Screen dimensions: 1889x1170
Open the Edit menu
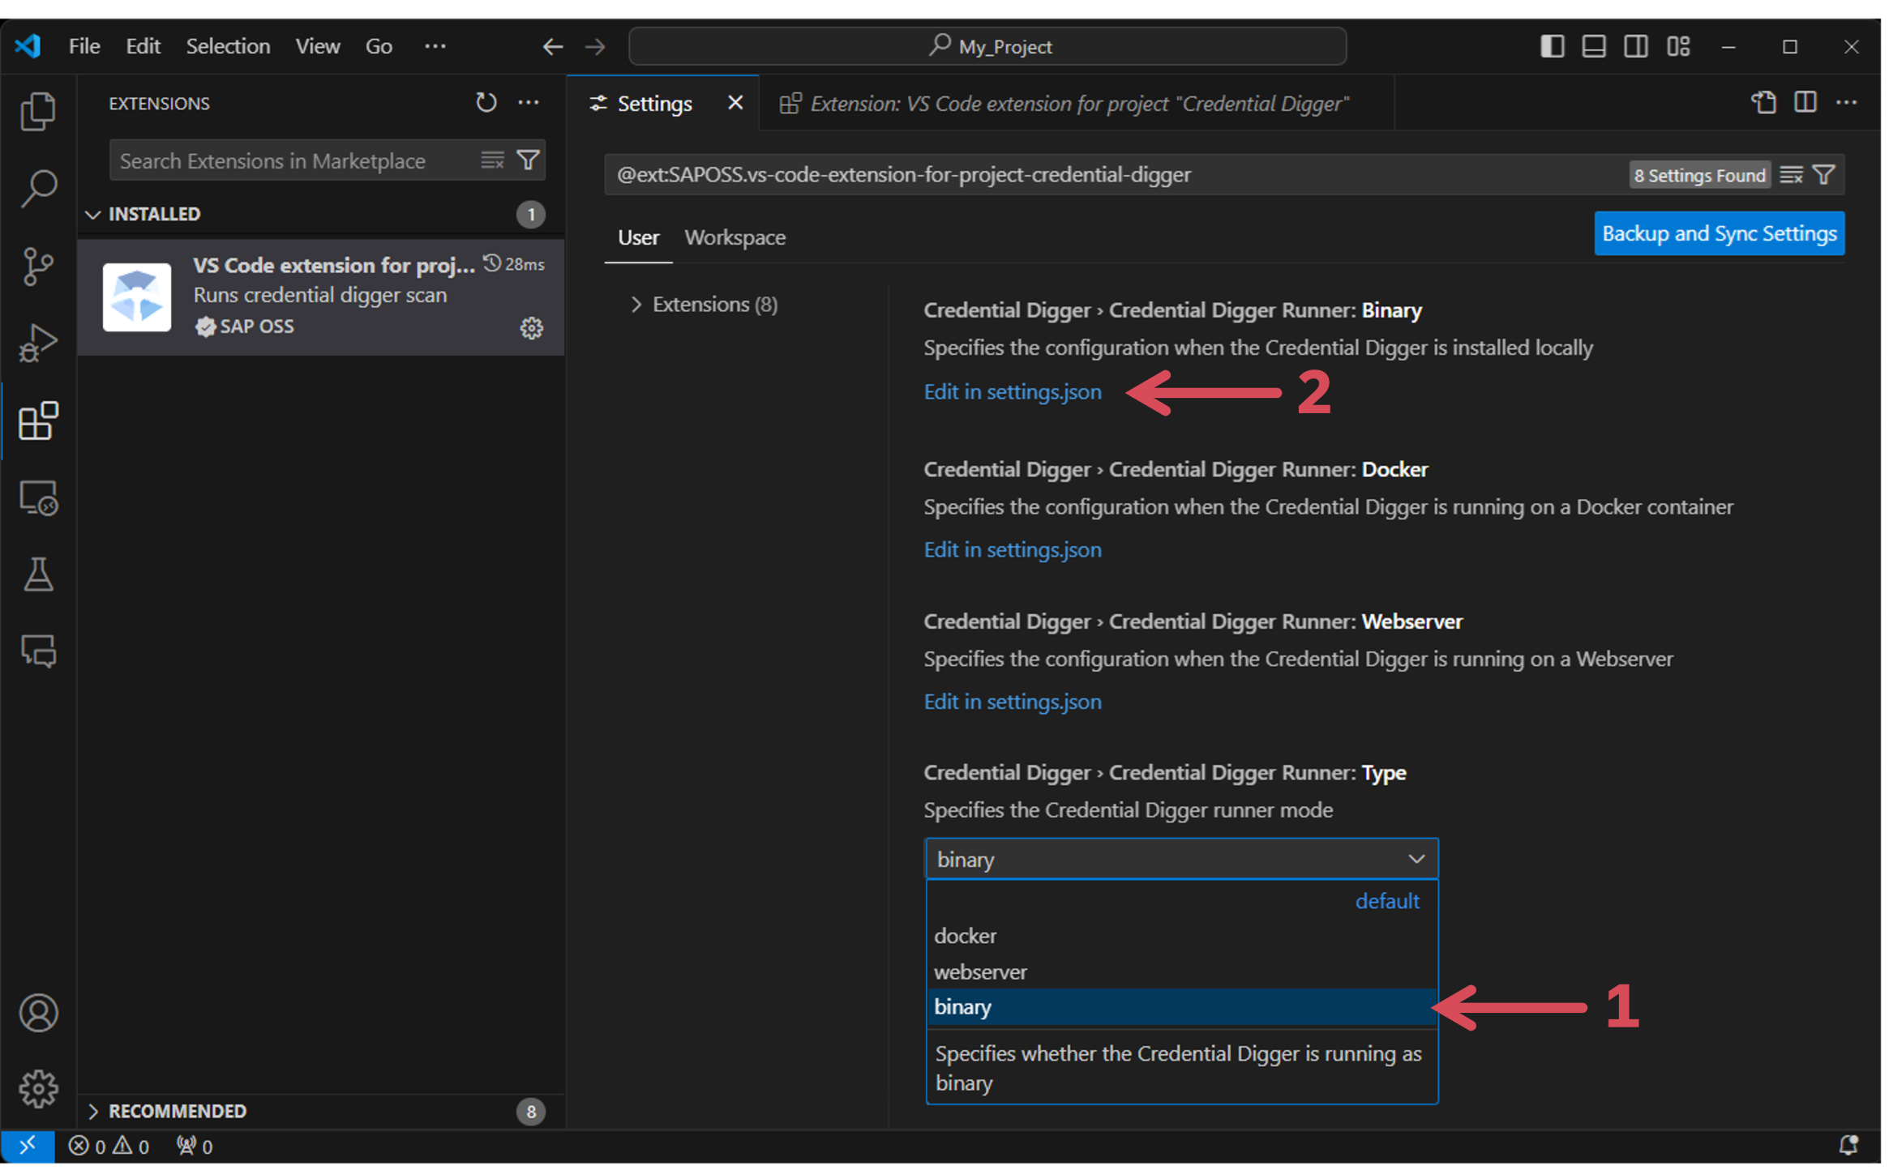[143, 46]
